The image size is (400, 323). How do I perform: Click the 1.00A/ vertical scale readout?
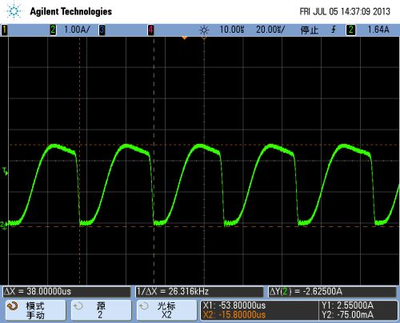click(x=77, y=30)
